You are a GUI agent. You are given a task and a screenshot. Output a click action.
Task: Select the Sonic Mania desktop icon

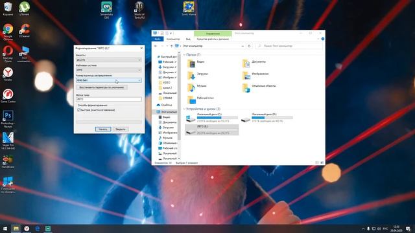click(189, 8)
